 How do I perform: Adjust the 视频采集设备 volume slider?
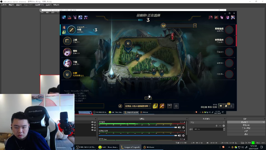pos(138,136)
